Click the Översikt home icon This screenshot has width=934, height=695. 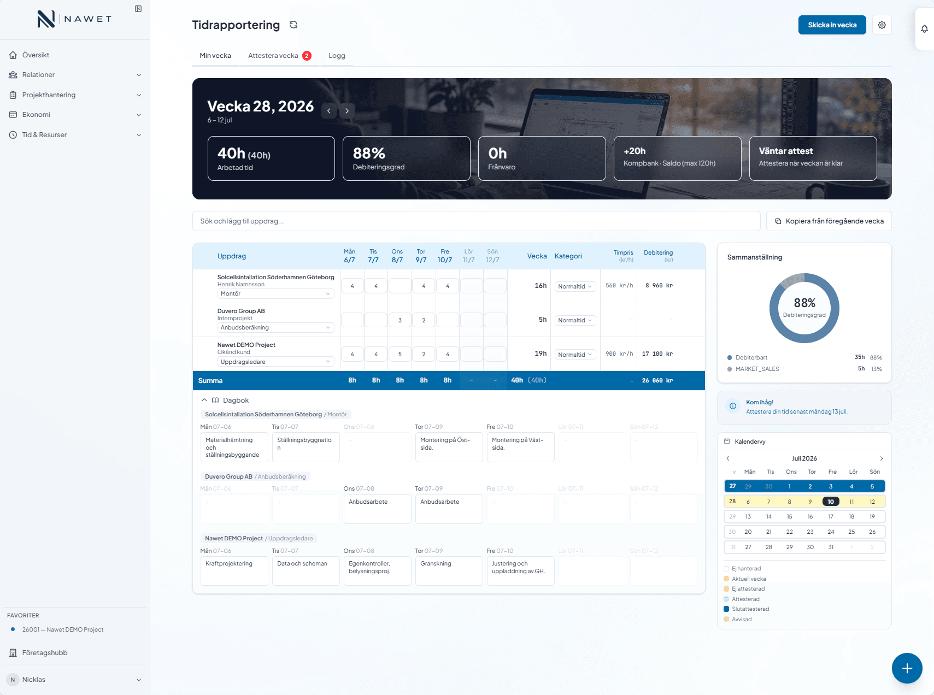13,55
